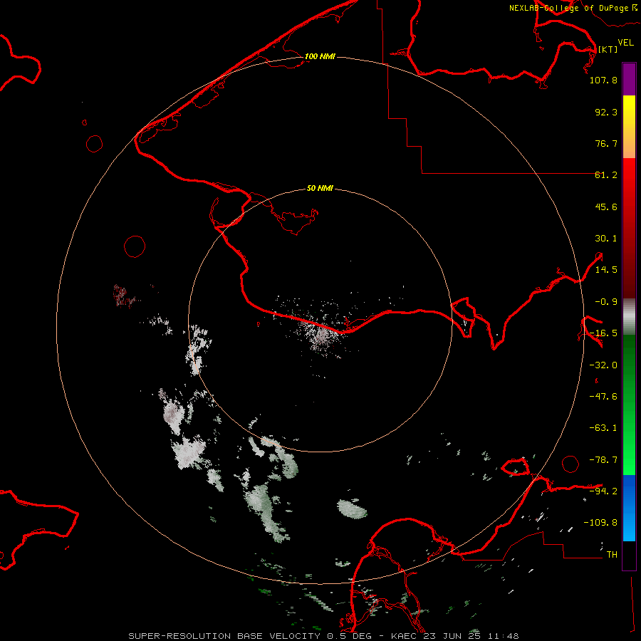This screenshot has width=641, height=641.
Task: Pick the purple segment of velocity color bar
Action: (629, 80)
